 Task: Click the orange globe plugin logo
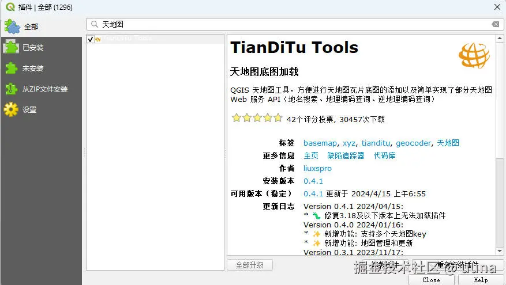[x=474, y=55]
